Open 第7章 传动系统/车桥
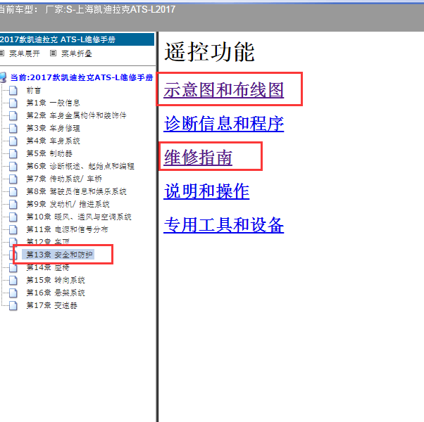Screen dimensions: 424x422 click(x=64, y=179)
